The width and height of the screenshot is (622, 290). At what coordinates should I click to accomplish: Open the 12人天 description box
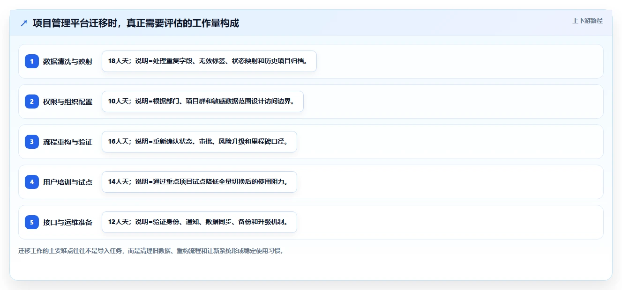199,222
